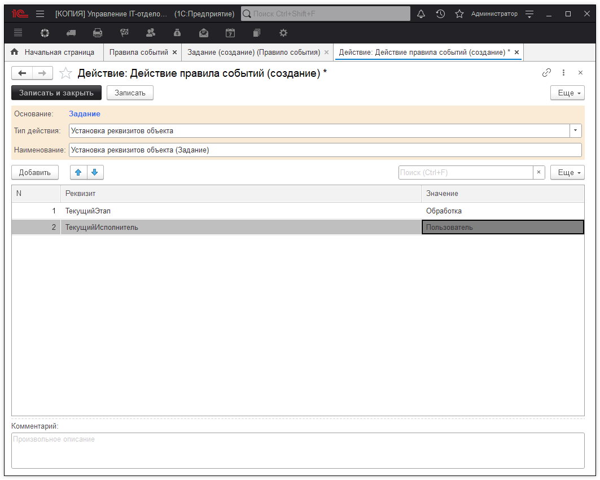Open the table Еще dropdown menu

567,173
